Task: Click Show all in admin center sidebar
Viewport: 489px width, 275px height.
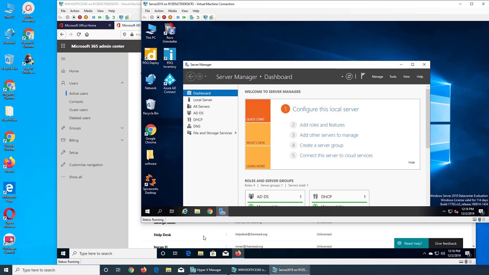Action: tap(75, 177)
